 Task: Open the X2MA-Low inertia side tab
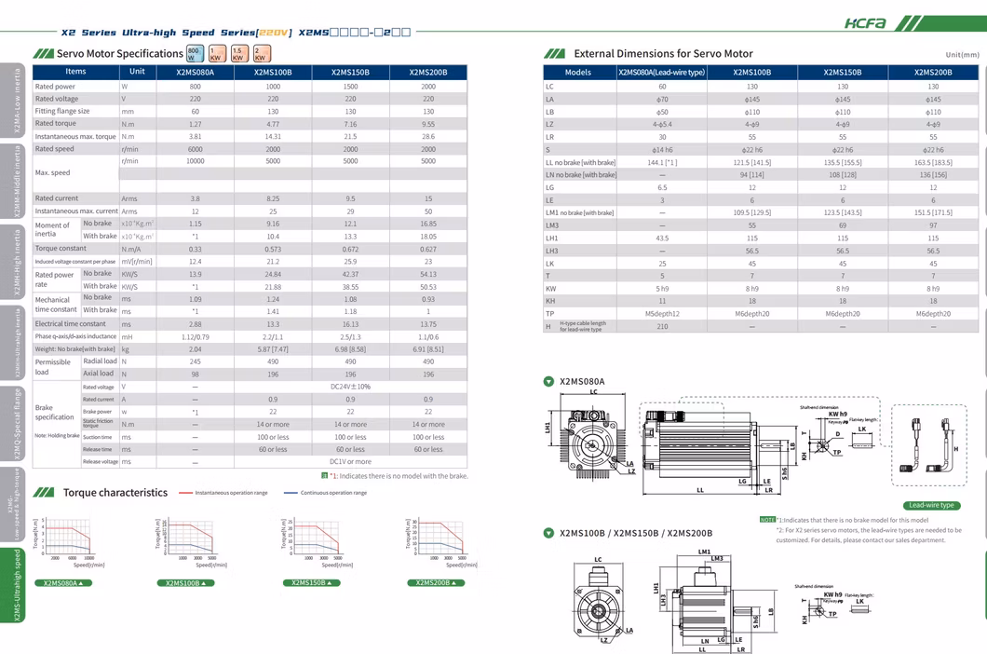pos(14,101)
